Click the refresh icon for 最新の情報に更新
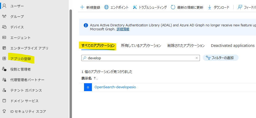256x118 pixels. pyautogui.click(x=173, y=7)
